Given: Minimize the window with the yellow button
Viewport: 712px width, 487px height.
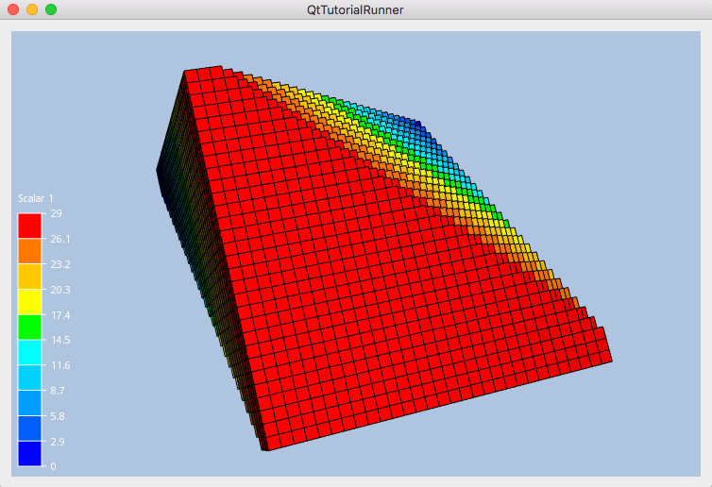Looking at the screenshot, I should pos(32,9).
